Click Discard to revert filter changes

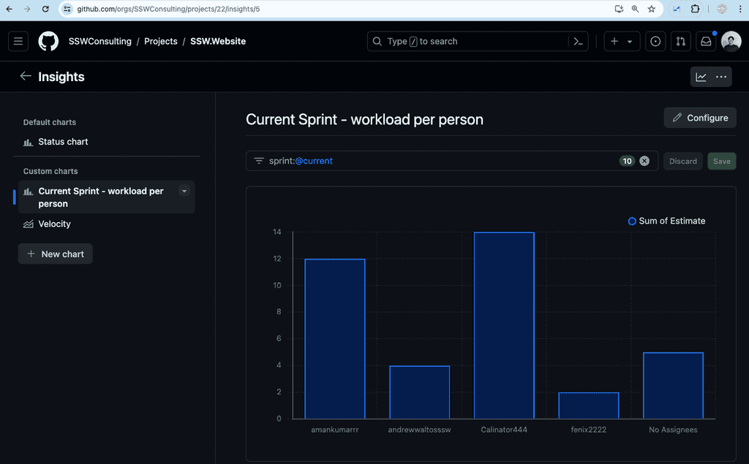(x=682, y=161)
